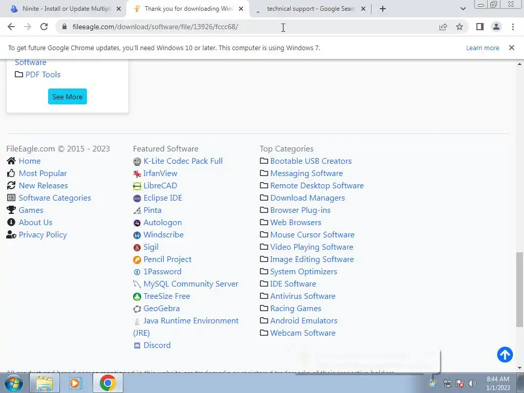The width and height of the screenshot is (524, 393).
Task: Switch to the technical support Google Search tab
Action: point(310,9)
